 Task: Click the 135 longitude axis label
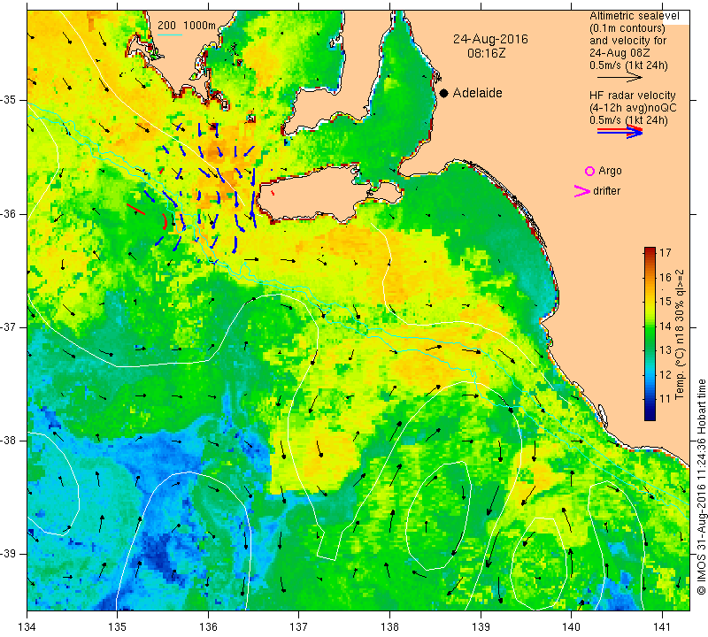pos(118,627)
